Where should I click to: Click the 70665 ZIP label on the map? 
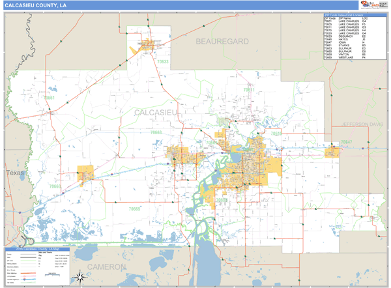pyautogui.click(x=134, y=209)
